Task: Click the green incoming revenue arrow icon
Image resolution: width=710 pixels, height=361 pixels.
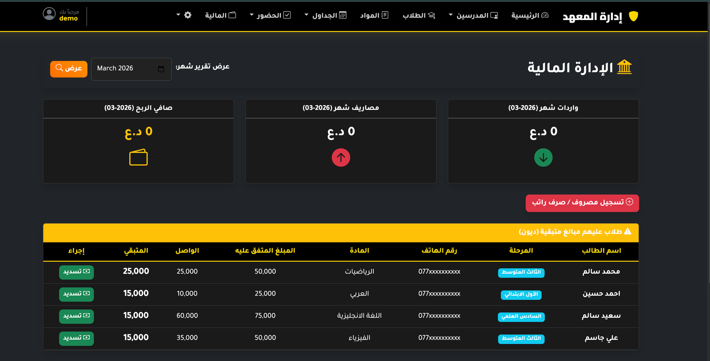Action: (x=543, y=157)
